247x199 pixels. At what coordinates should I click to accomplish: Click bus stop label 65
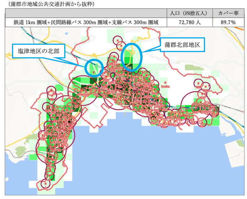click(214, 116)
